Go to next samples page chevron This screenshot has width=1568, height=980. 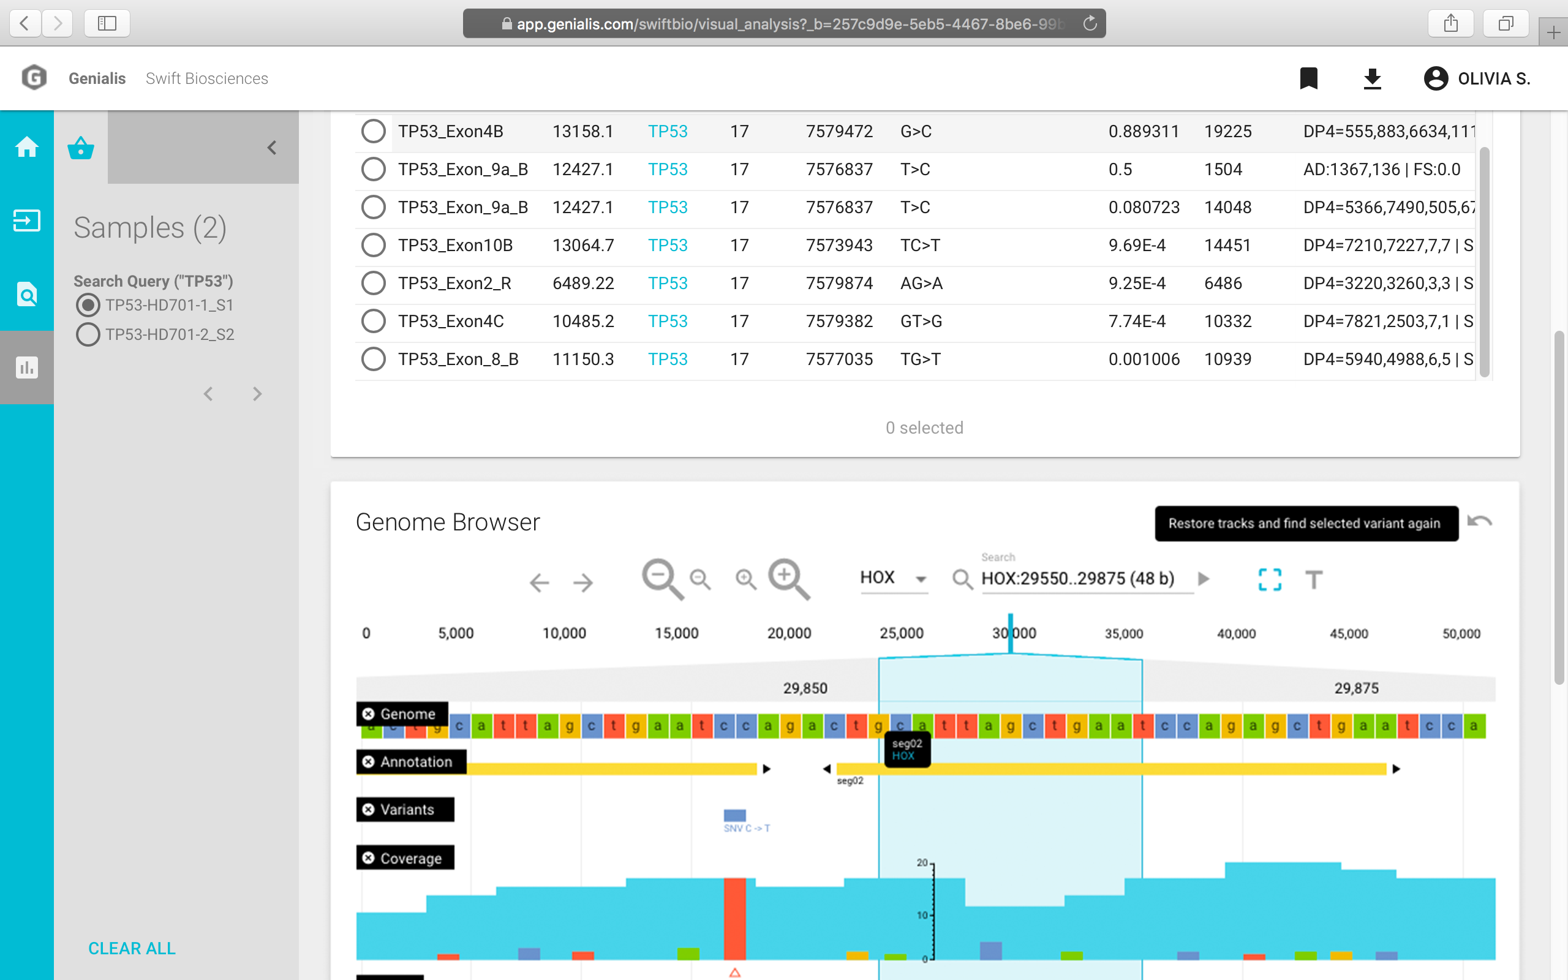pyautogui.click(x=257, y=394)
